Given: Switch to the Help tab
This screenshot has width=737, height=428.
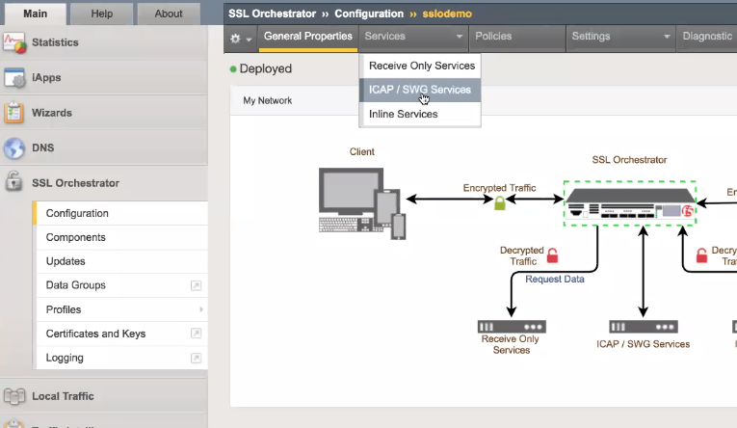Looking at the screenshot, I should point(102,13).
